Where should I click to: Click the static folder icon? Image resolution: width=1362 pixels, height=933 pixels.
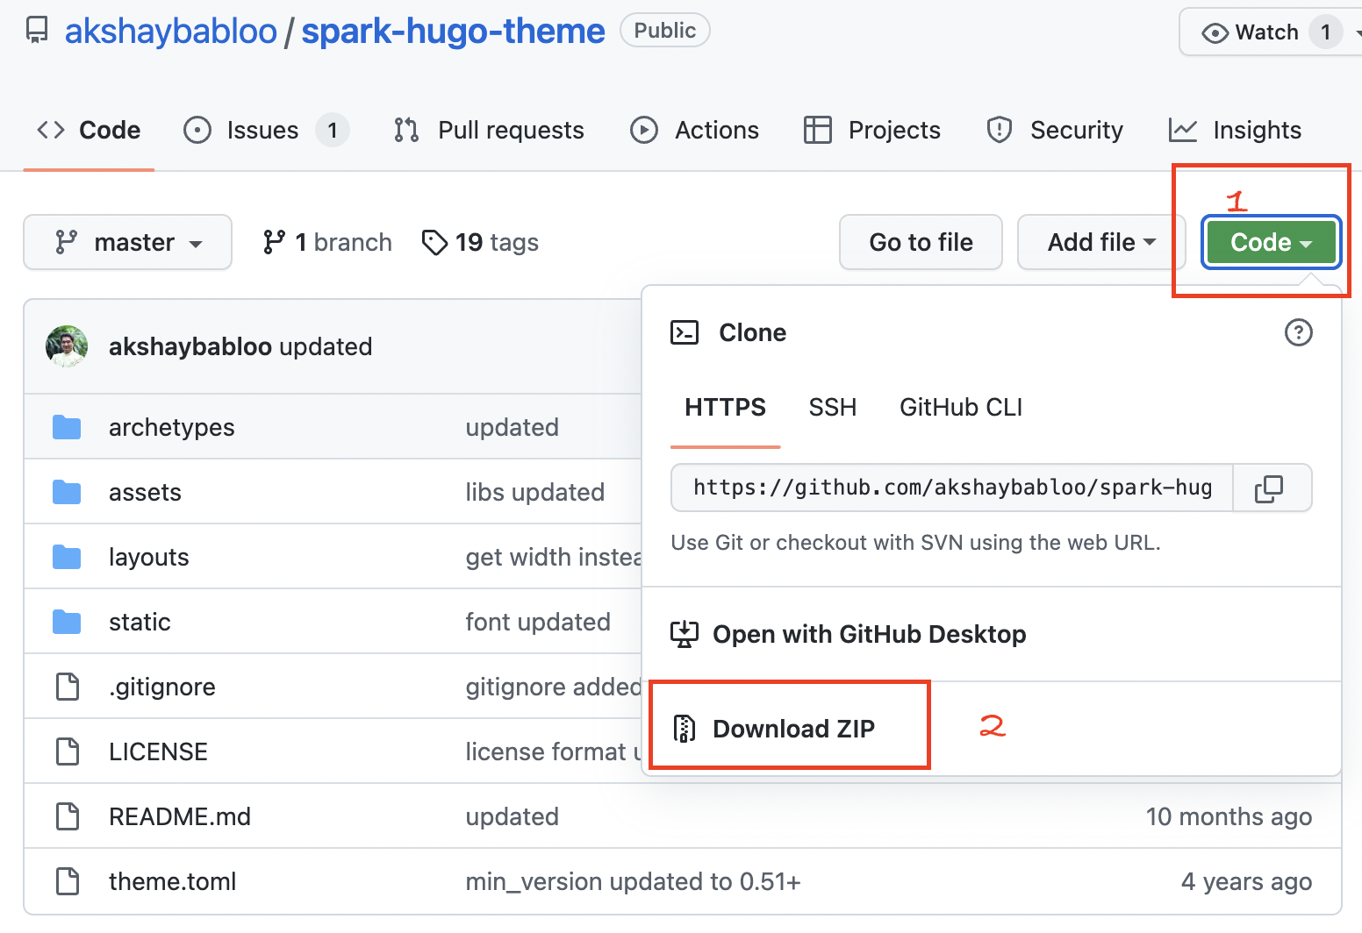click(x=67, y=622)
